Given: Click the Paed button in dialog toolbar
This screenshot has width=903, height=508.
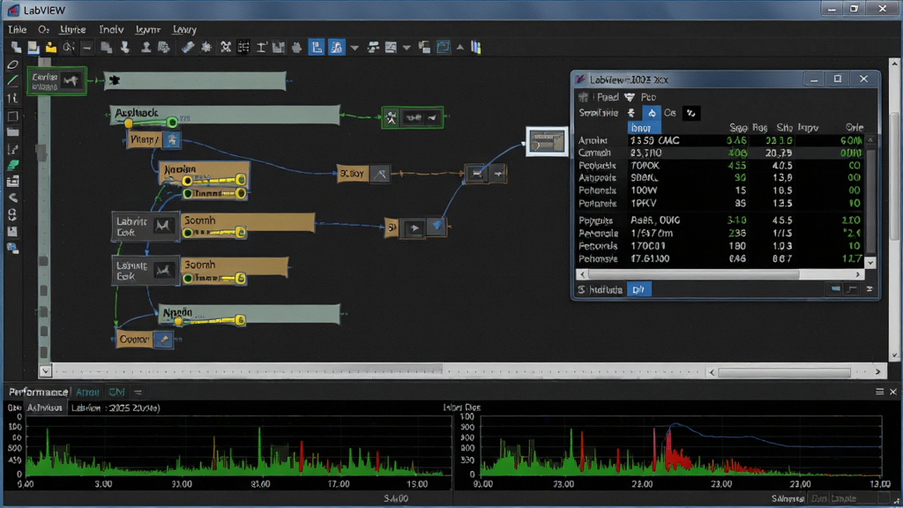Looking at the screenshot, I should 608,97.
